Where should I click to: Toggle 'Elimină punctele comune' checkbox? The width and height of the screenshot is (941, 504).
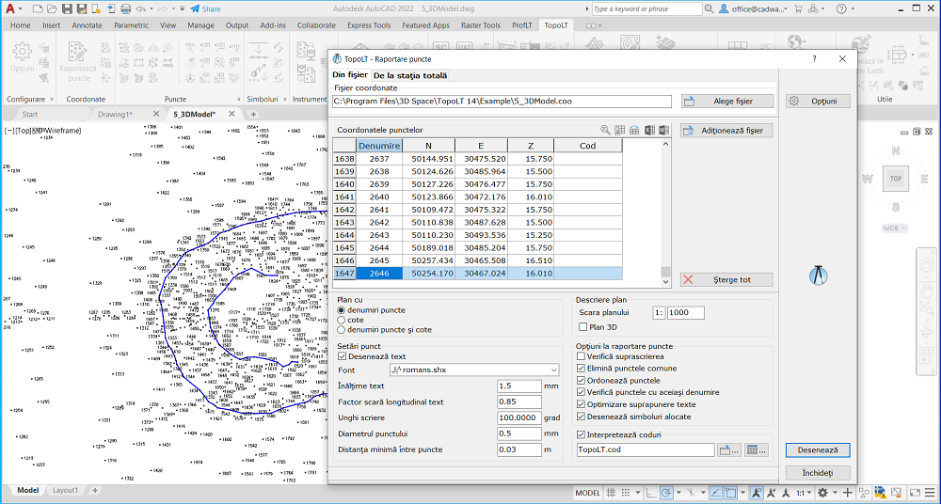[x=581, y=369]
